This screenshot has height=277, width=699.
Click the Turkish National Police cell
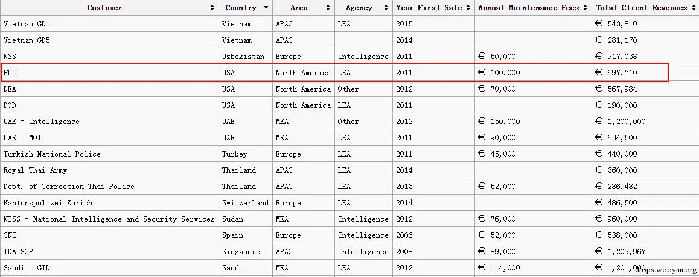coord(52,154)
